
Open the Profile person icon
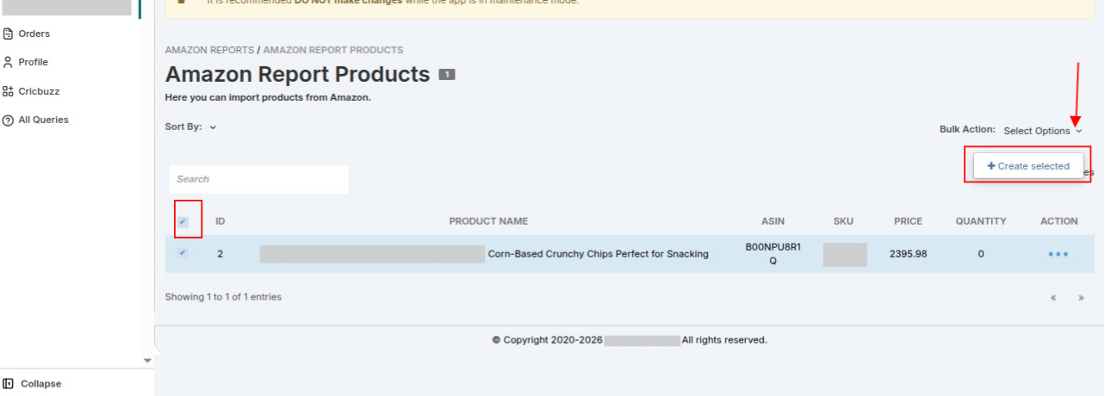pyautogui.click(x=9, y=63)
